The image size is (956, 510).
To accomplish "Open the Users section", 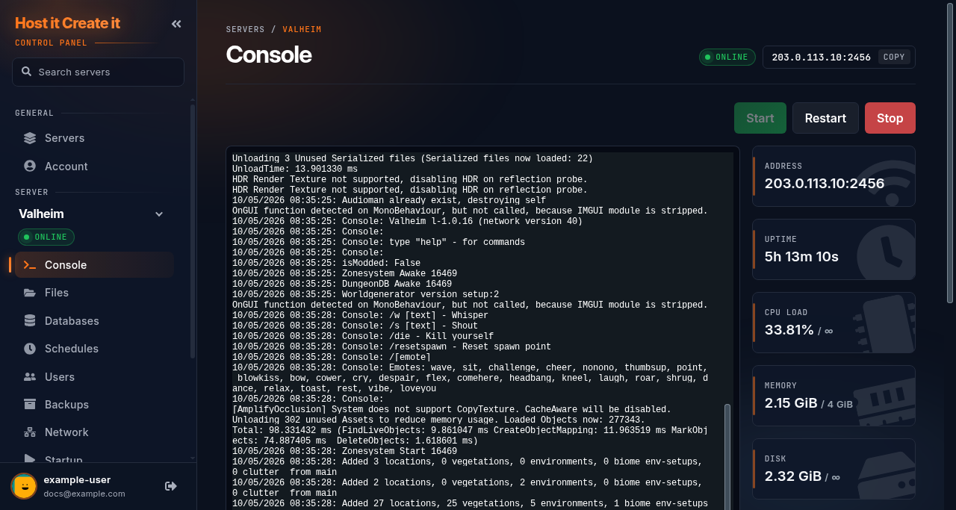I will [x=94, y=377].
